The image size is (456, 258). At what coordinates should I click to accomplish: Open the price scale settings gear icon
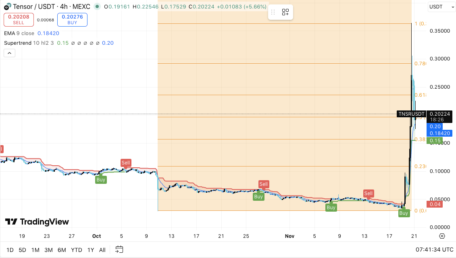[x=442, y=236]
